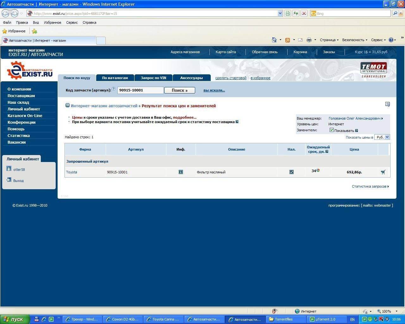This screenshot has height=324, width=405.
Task: Expand the address bar history dropdown
Action: click(280, 13)
